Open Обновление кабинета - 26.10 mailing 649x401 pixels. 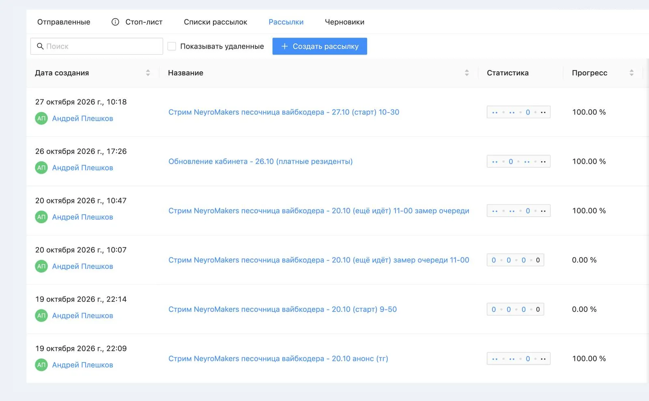click(x=260, y=162)
